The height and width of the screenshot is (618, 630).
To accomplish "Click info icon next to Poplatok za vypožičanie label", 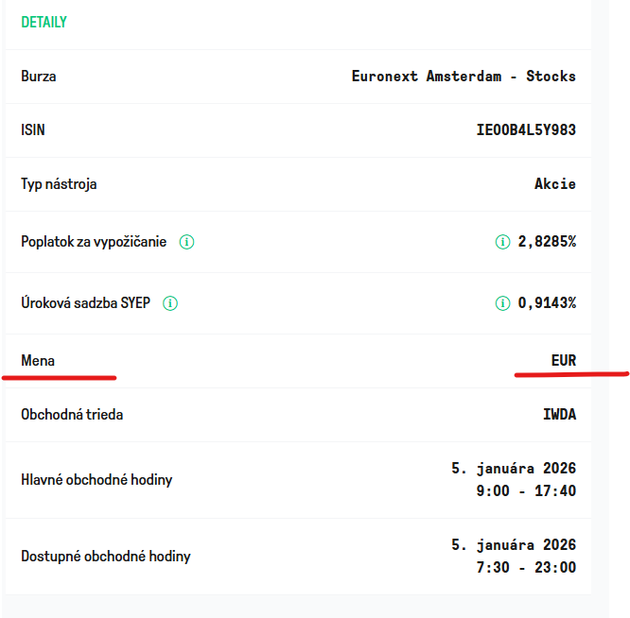I will coord(186,242).
